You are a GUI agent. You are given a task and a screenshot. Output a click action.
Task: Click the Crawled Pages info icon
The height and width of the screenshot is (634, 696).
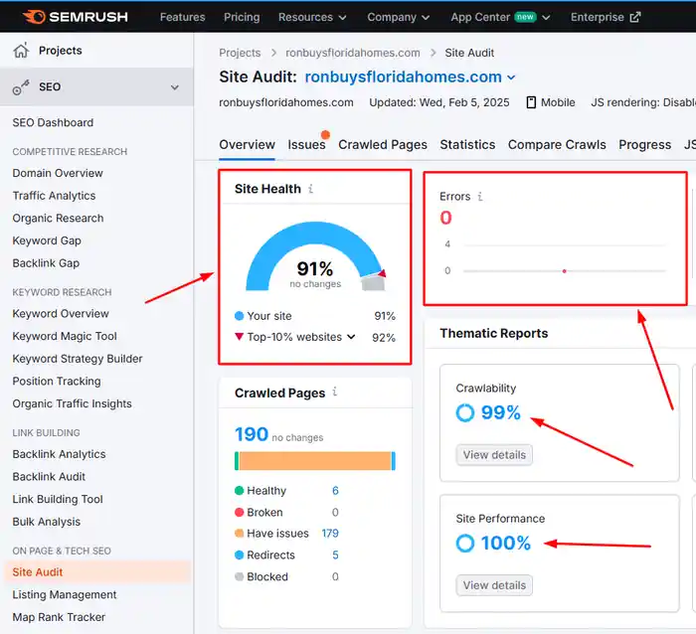pos(335,392)
